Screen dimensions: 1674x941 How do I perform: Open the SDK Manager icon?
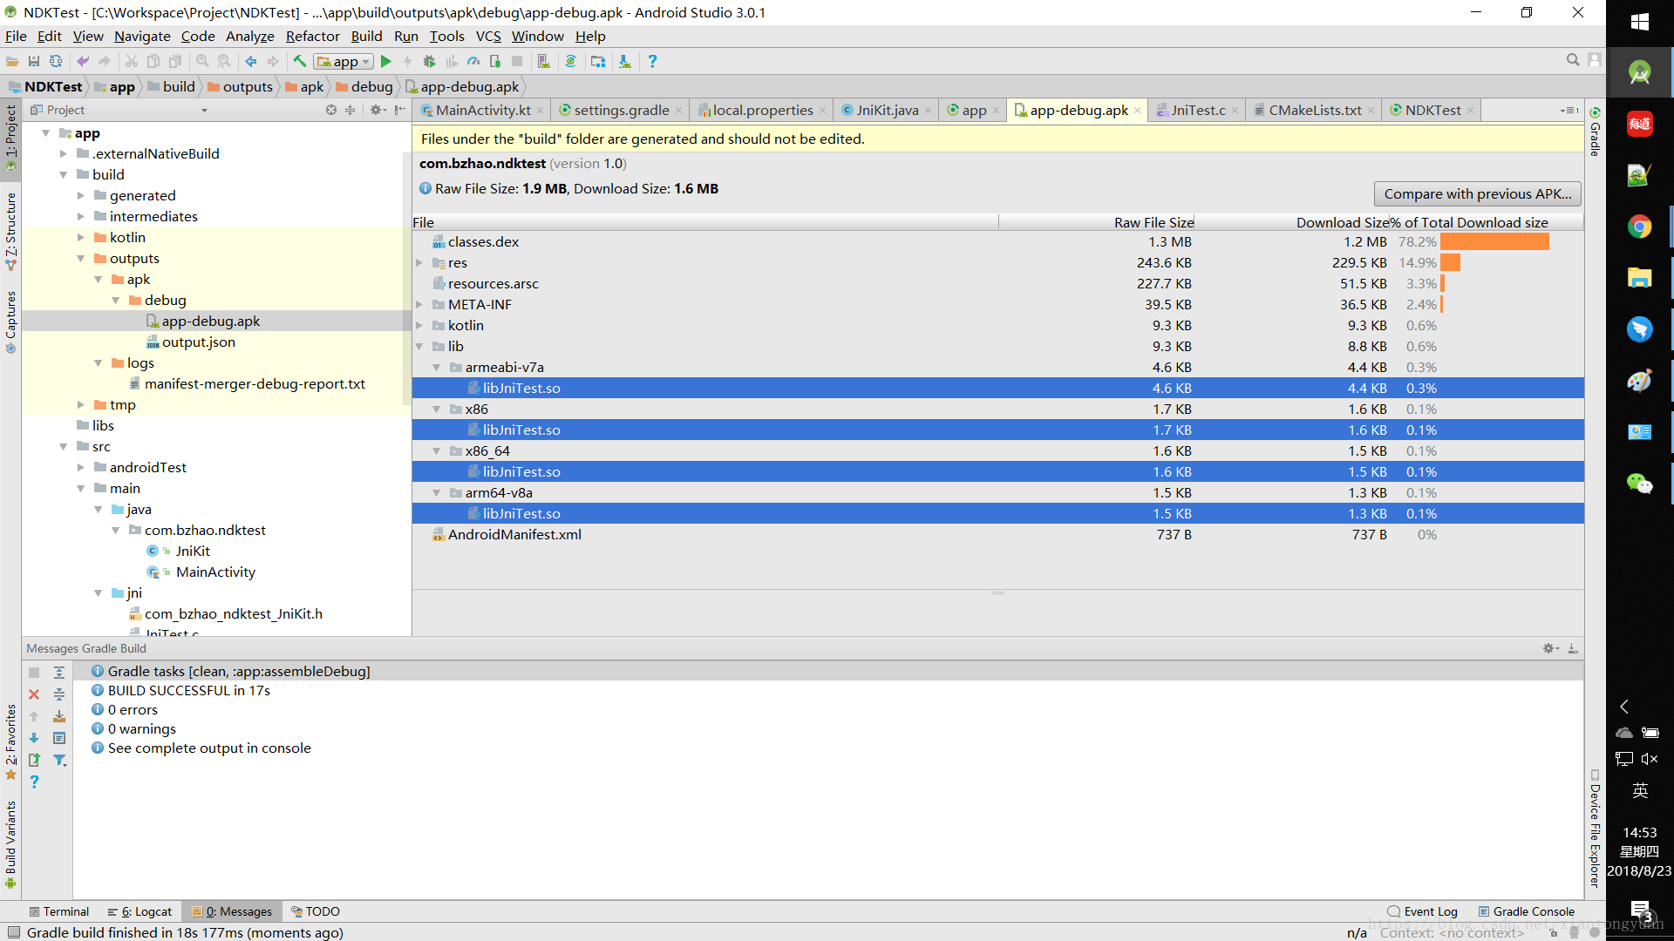625,61
